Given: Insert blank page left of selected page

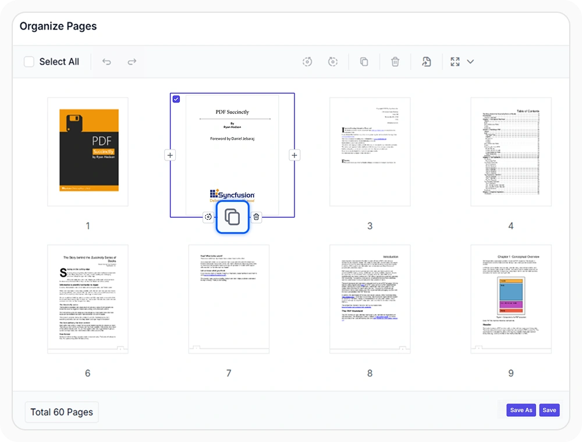Looking at the screenshot, I should pyautogui.click(x=170, y=155).
